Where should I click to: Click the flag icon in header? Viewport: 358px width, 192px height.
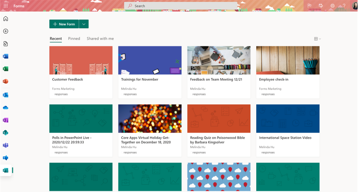point(309,6)
